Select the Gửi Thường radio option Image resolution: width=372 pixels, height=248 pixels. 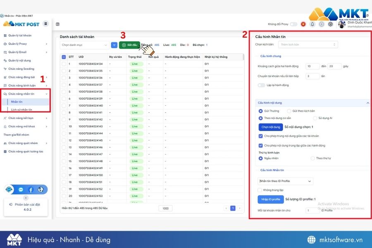[260, 111]
